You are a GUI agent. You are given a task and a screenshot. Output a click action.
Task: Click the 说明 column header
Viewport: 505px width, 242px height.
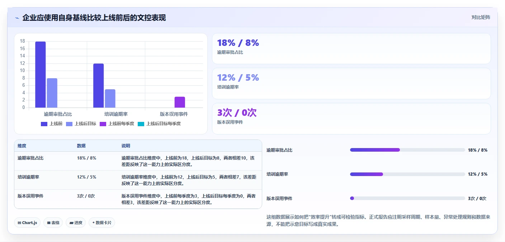pyautogui.click(x=126, y=146)
